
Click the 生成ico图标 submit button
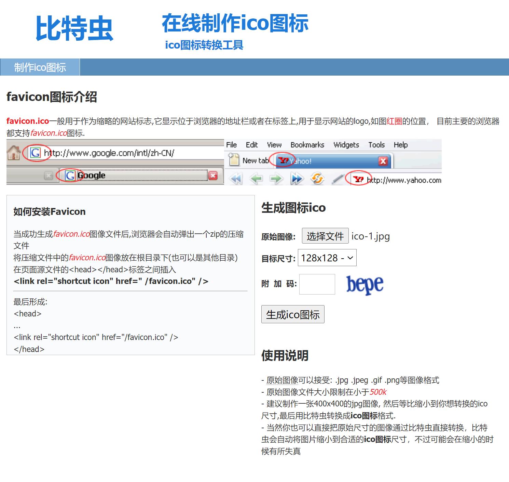click(x=293, y=314)
